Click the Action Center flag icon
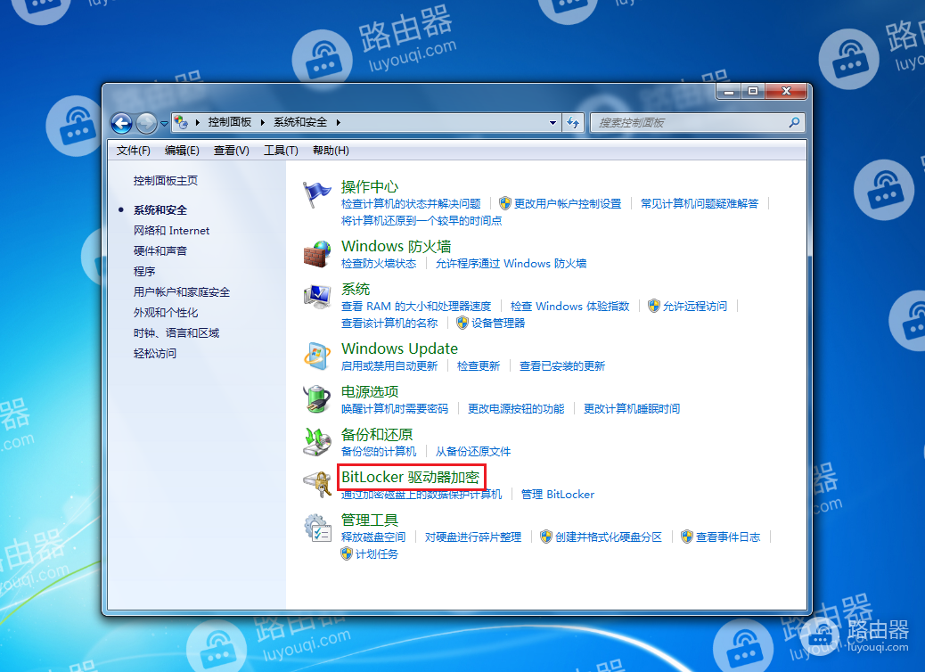Screen dimensions: 925x672 [316, 194]
